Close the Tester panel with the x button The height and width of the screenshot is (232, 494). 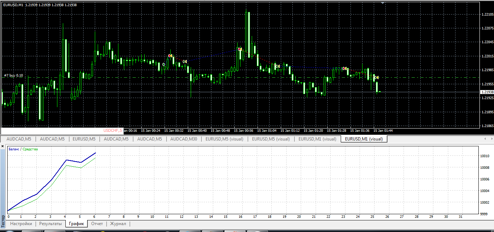pos(3,146)
